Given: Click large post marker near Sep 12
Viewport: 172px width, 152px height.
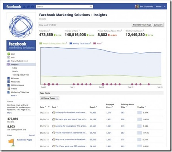Looking at the screenshot, I should tap(103, 84).
